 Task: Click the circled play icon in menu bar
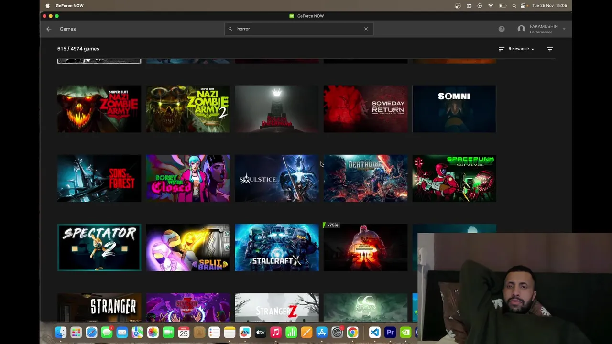pos(480,6)
